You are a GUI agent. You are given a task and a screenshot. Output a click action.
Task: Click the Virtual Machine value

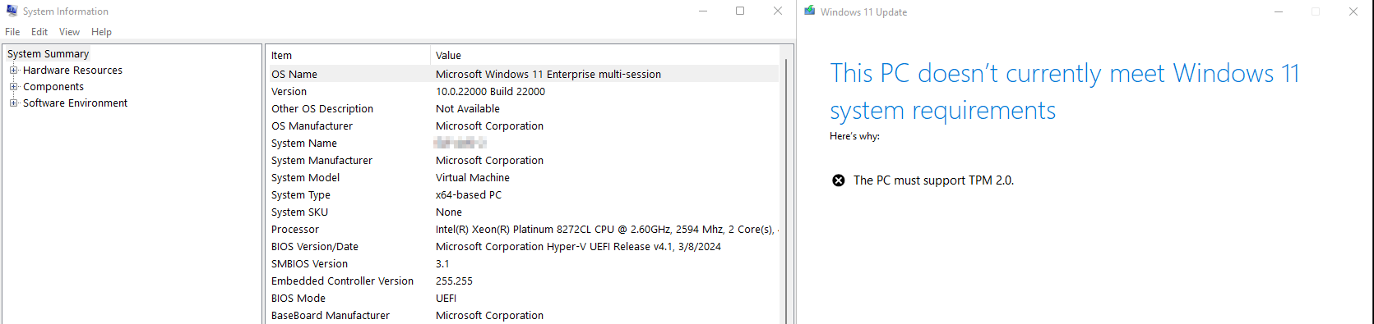click(x=473, y=178)
